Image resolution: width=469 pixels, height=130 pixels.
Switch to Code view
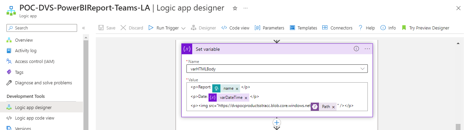[x=235, y=28]
